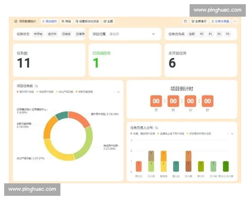Click the icon beside the 任务负责人分布 title
Screen dimensions: 250x200
157,128
